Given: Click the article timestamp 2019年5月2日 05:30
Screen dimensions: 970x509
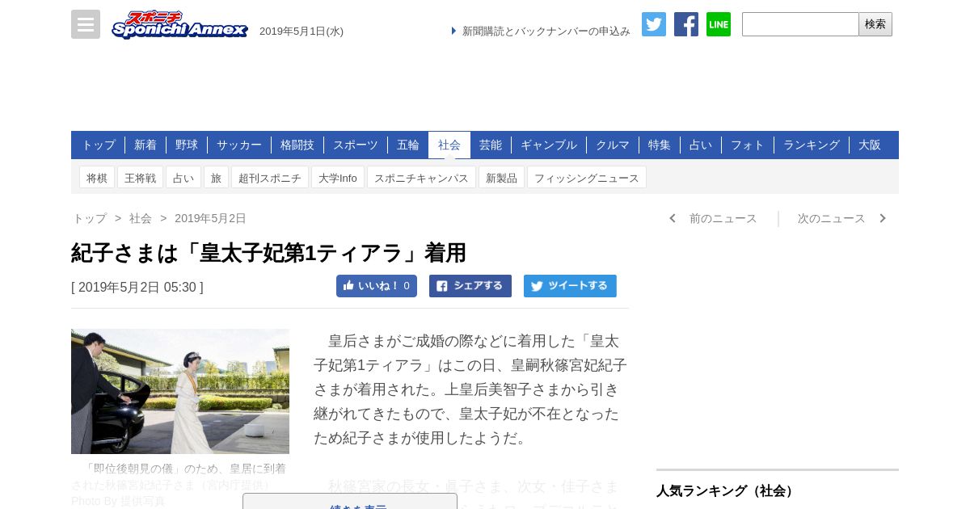Looking at the screenshot, I should click(137, 287).
